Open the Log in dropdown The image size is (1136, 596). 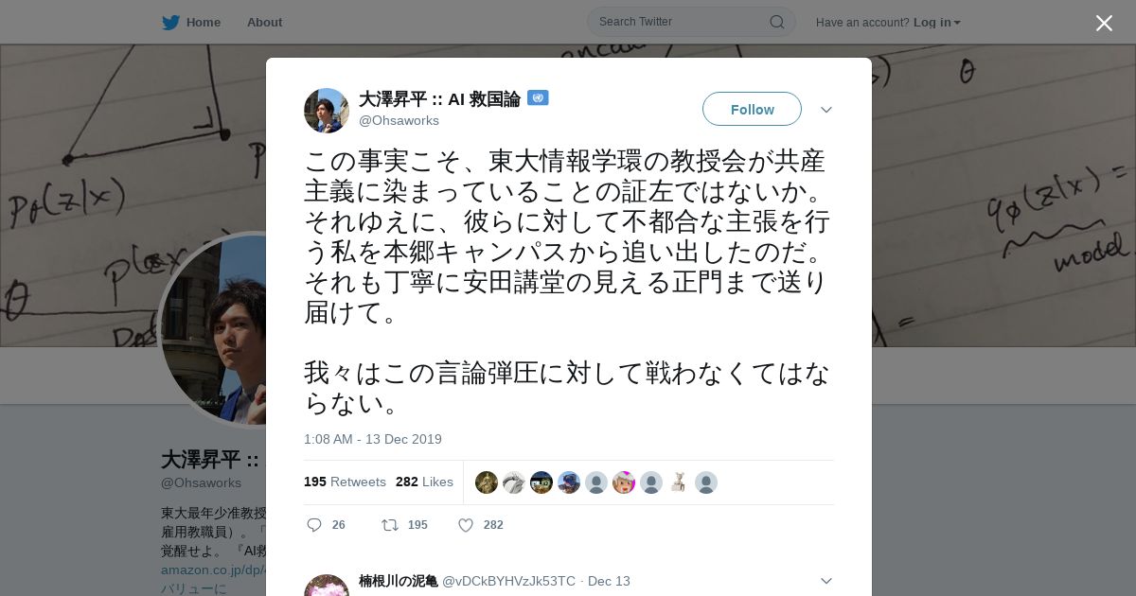[x=936, y=22]
